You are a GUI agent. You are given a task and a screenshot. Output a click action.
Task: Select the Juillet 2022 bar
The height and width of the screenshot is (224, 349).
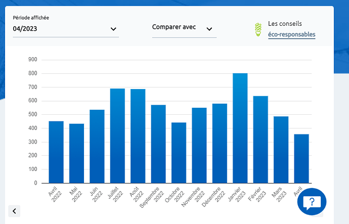tap(117, 136)
